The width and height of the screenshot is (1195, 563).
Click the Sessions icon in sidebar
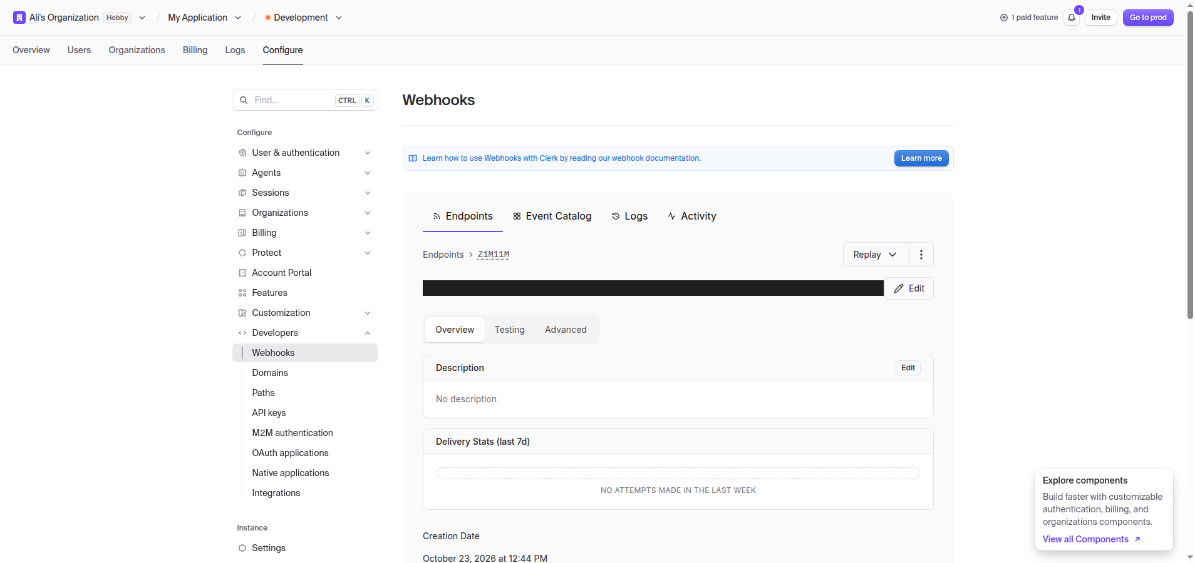tap(242, 193)
